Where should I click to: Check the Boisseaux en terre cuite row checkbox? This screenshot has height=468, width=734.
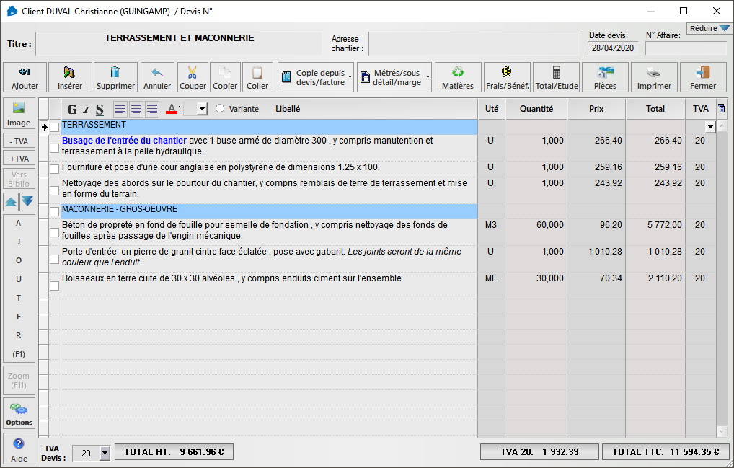55,286
